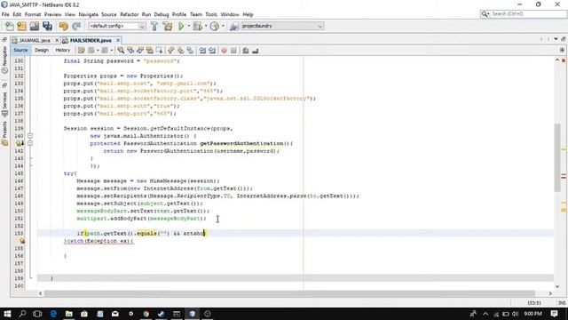Open the Navigate menu

click(89, 14)
